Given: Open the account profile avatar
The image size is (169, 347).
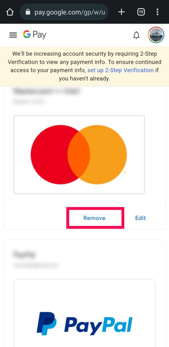Looking at the screenshot, I should coord(156,35).
